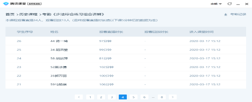
Task: Close the Tencent Classroom window
Action: [247, 4]
